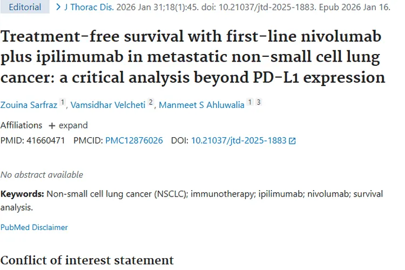Screen dimensions: 405x270
Task: Click the PMID number 41660471
Action: (44, 140)
